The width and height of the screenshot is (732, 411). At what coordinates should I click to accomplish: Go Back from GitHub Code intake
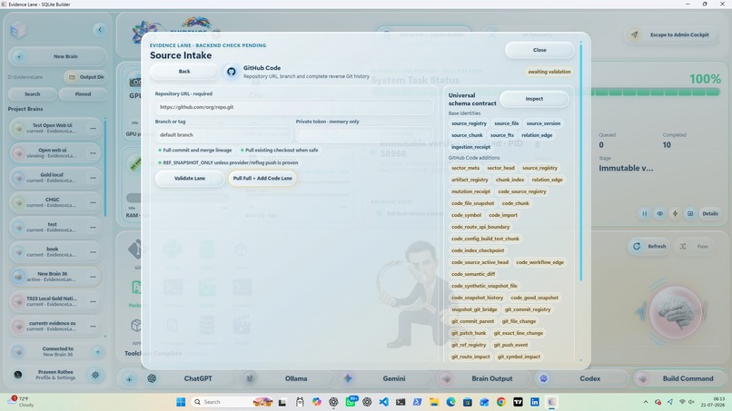(184, 72)
